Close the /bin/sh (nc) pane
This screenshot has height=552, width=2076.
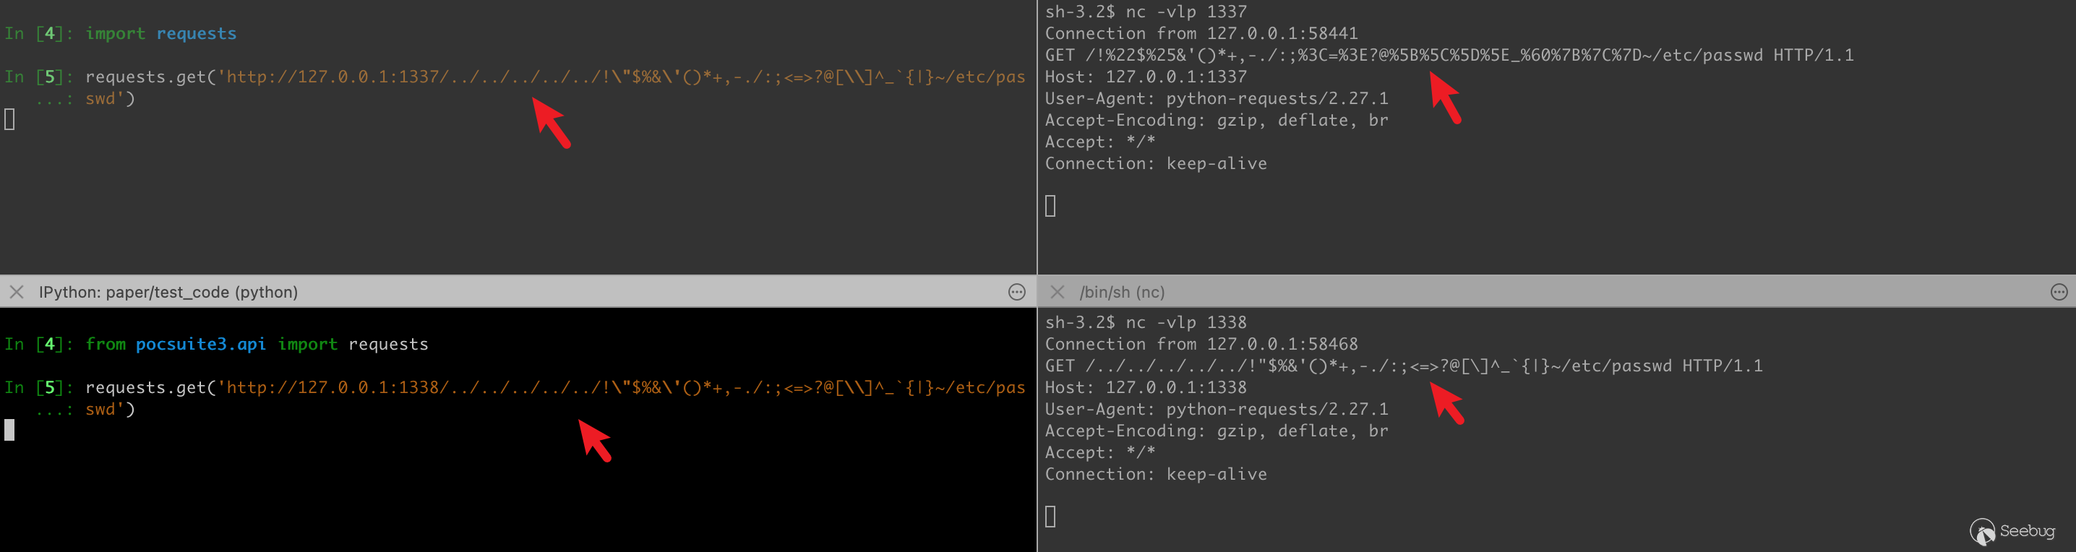pyautogui.click(x=1058, y=292)
